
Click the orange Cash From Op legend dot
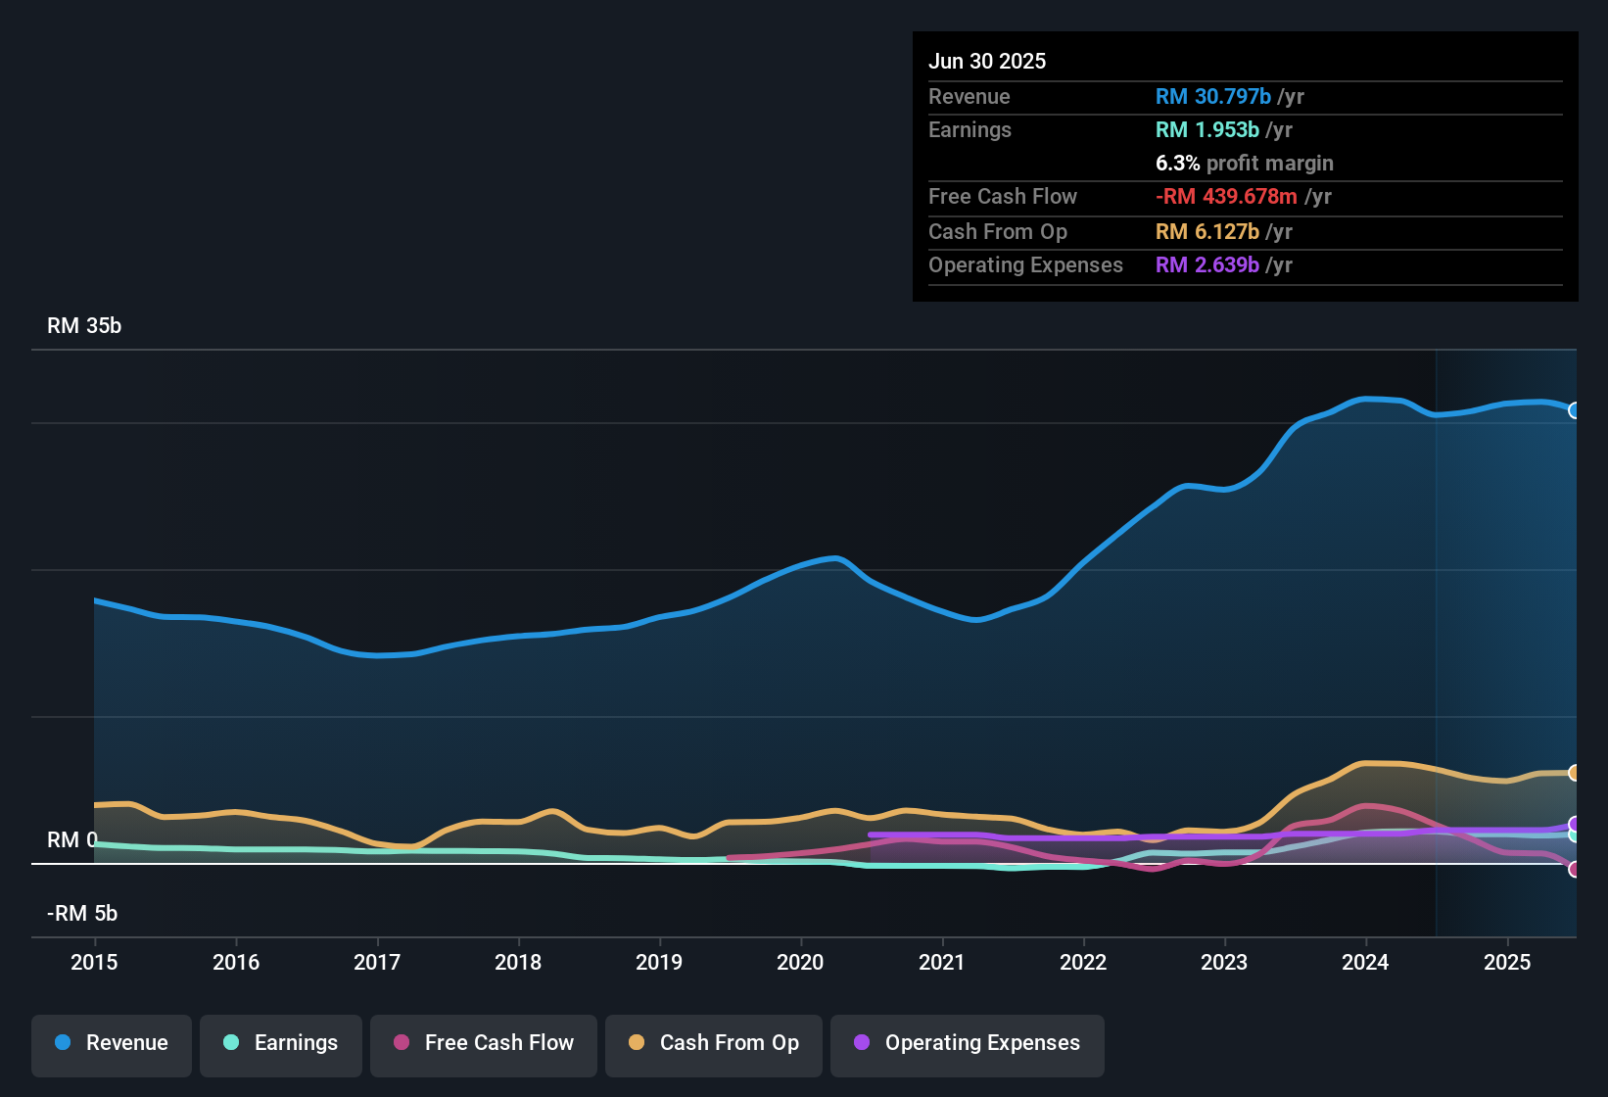637,1043
